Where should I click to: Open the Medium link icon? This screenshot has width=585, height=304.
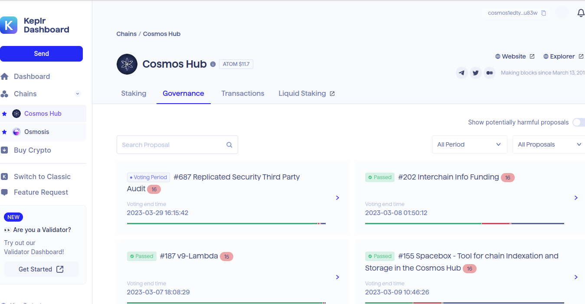click(x=490, y=73)
